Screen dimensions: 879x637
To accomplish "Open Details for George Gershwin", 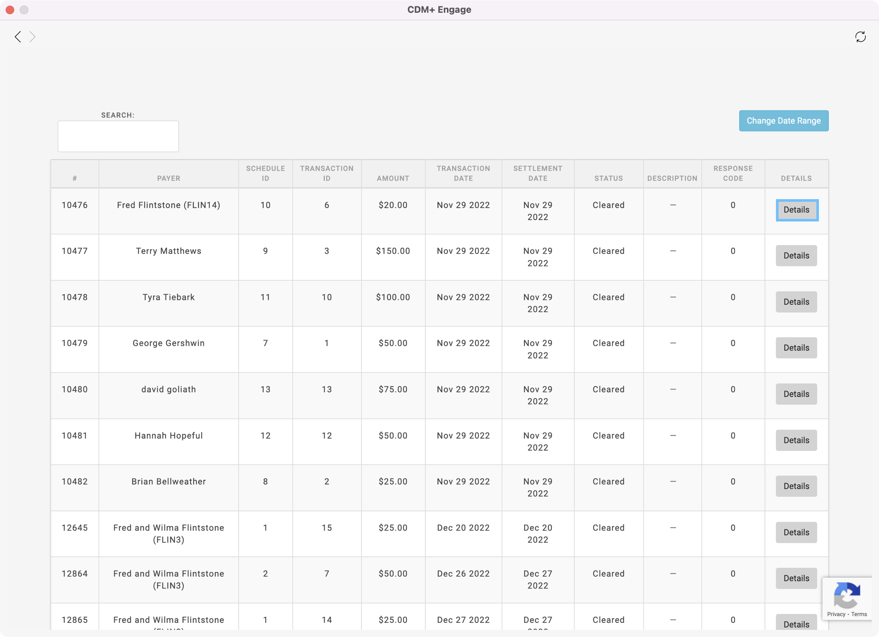I will click(x=796, y=348).
